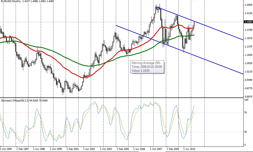Click the 1.5950 price axis label
253x152 pixels.
click(248, 5)
